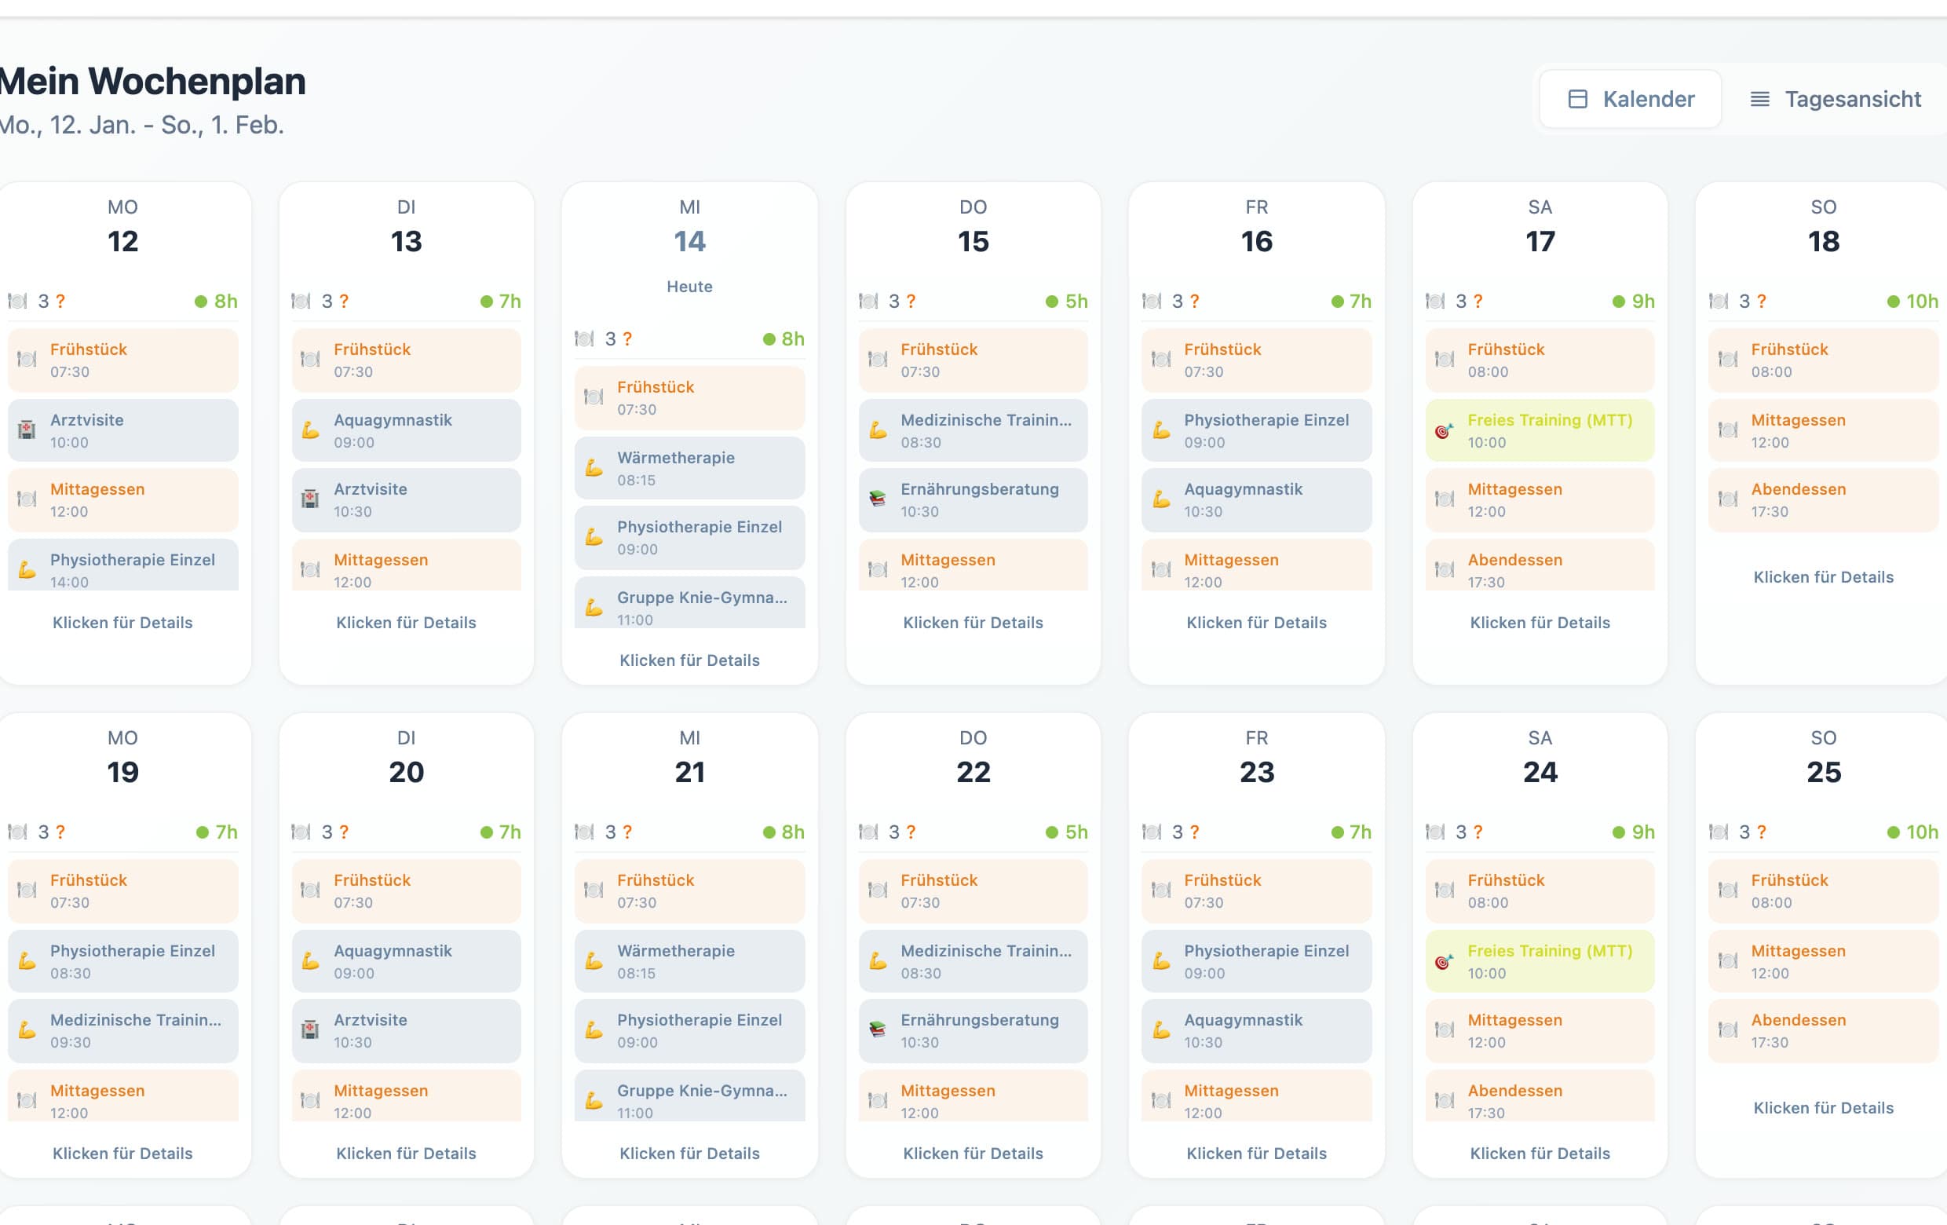Click the muscle icon of Physiotherapie Einzel on Friday 23
This screenshot has width=1947, height=1225.
pos(1161,960)
